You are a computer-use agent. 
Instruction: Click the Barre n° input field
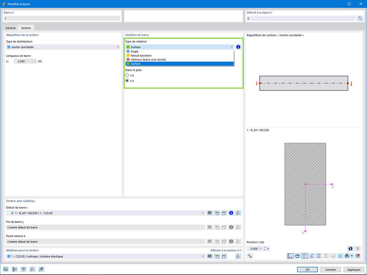pos(62,19)
